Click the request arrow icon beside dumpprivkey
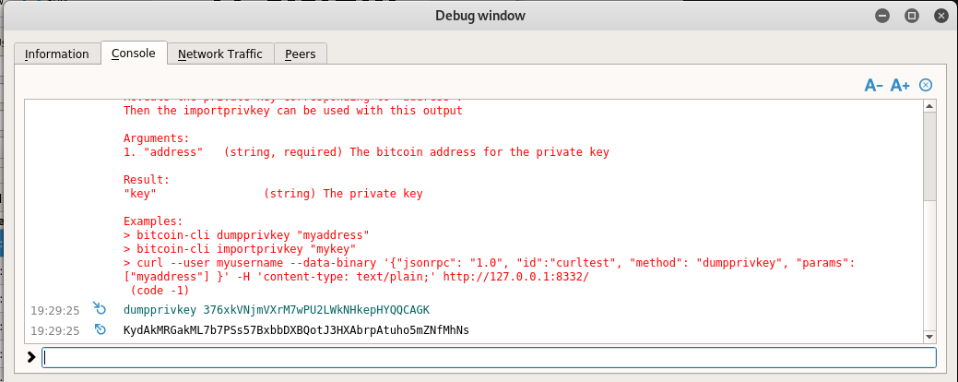This screenshot has height=382, width=958. click(99, 307)
